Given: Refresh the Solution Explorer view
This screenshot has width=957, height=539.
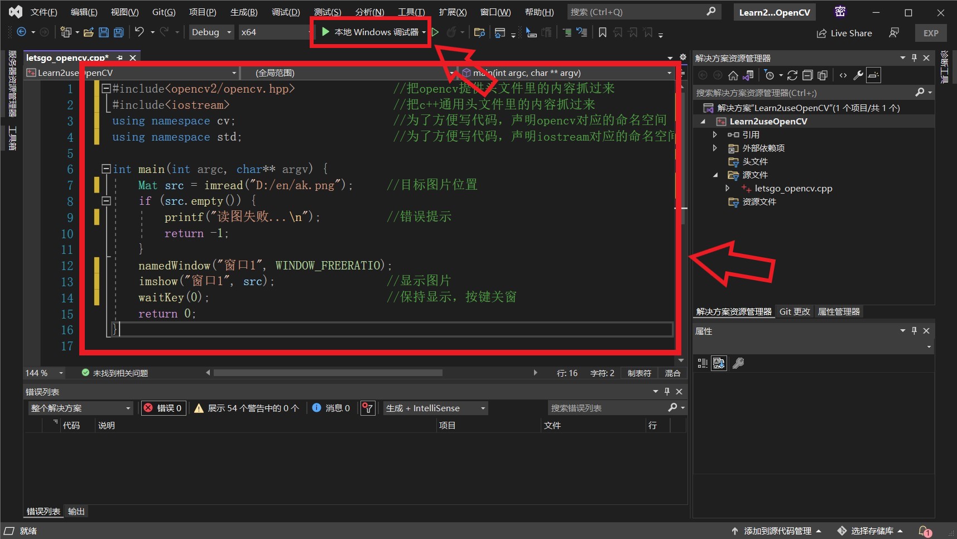Looking at the screenshot, I should coord(793,75).
